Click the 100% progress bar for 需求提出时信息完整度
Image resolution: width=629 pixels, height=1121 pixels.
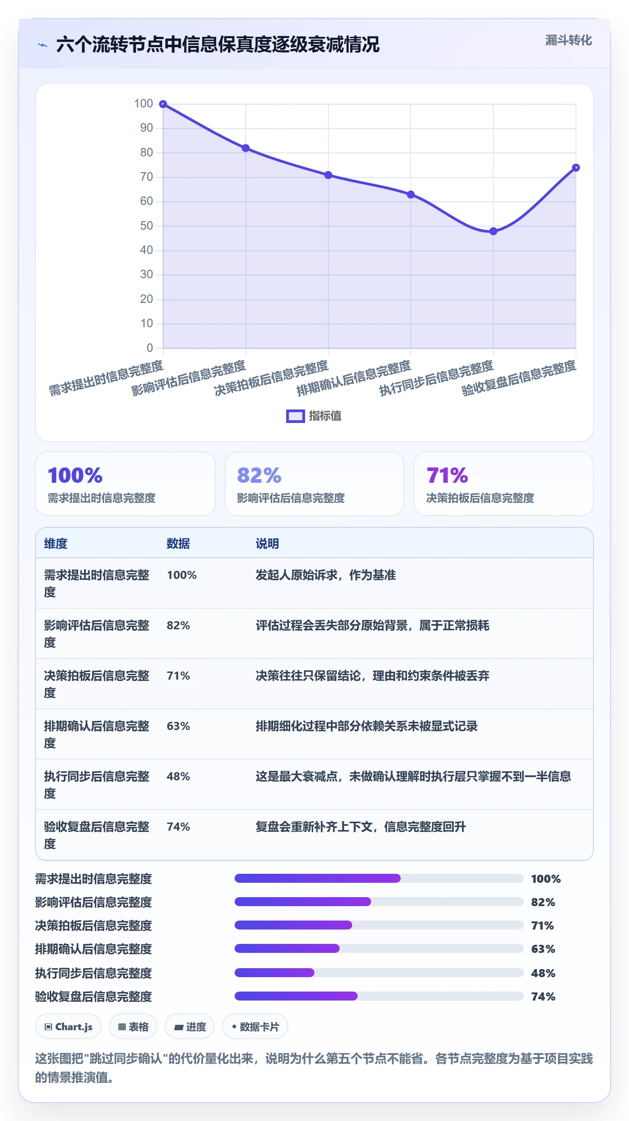(x=379, y=878)
